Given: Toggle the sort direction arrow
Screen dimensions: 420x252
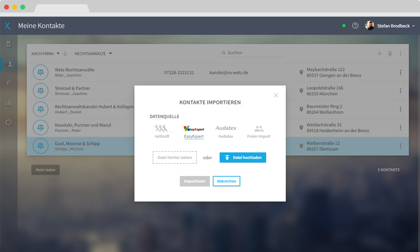Looking at the screenshot, I should 65,53.
